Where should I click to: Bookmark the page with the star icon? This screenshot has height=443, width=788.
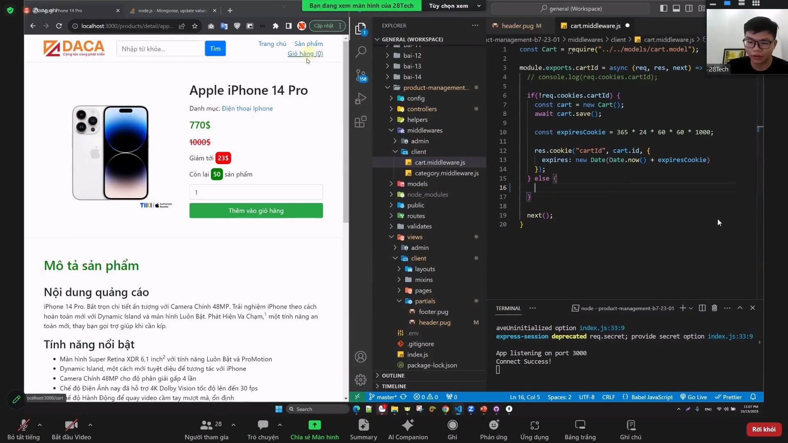click(x=195, y=26)
